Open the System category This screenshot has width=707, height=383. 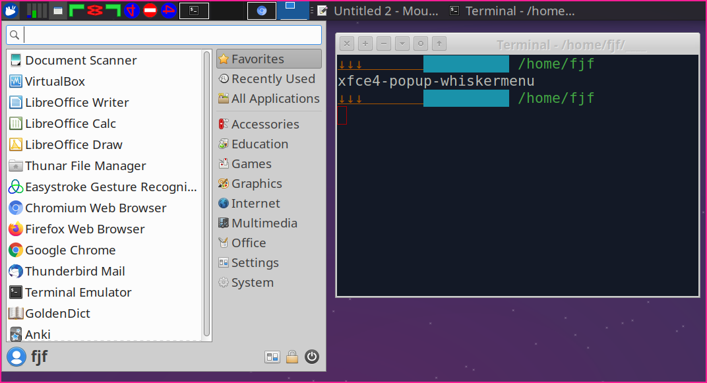pos(268,283)
